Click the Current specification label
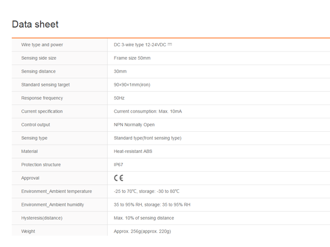The image size is (330, 247). click(x=42, y=112)
